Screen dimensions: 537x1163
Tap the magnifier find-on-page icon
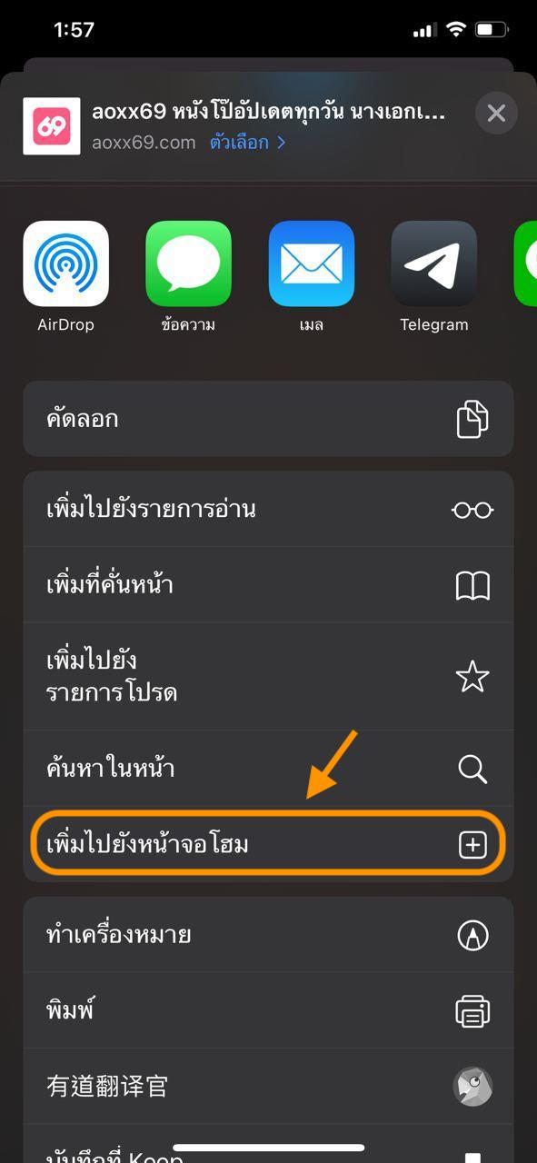[472, 769]
